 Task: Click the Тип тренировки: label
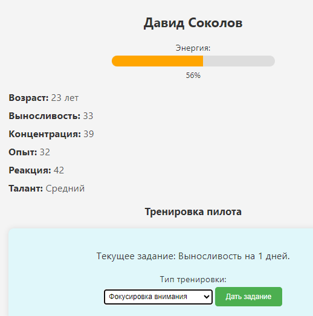coord(193,280)
